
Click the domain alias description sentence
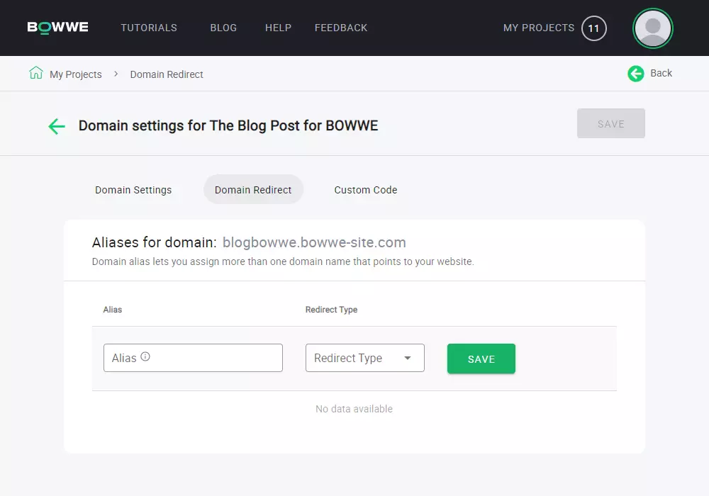(283, 261)
